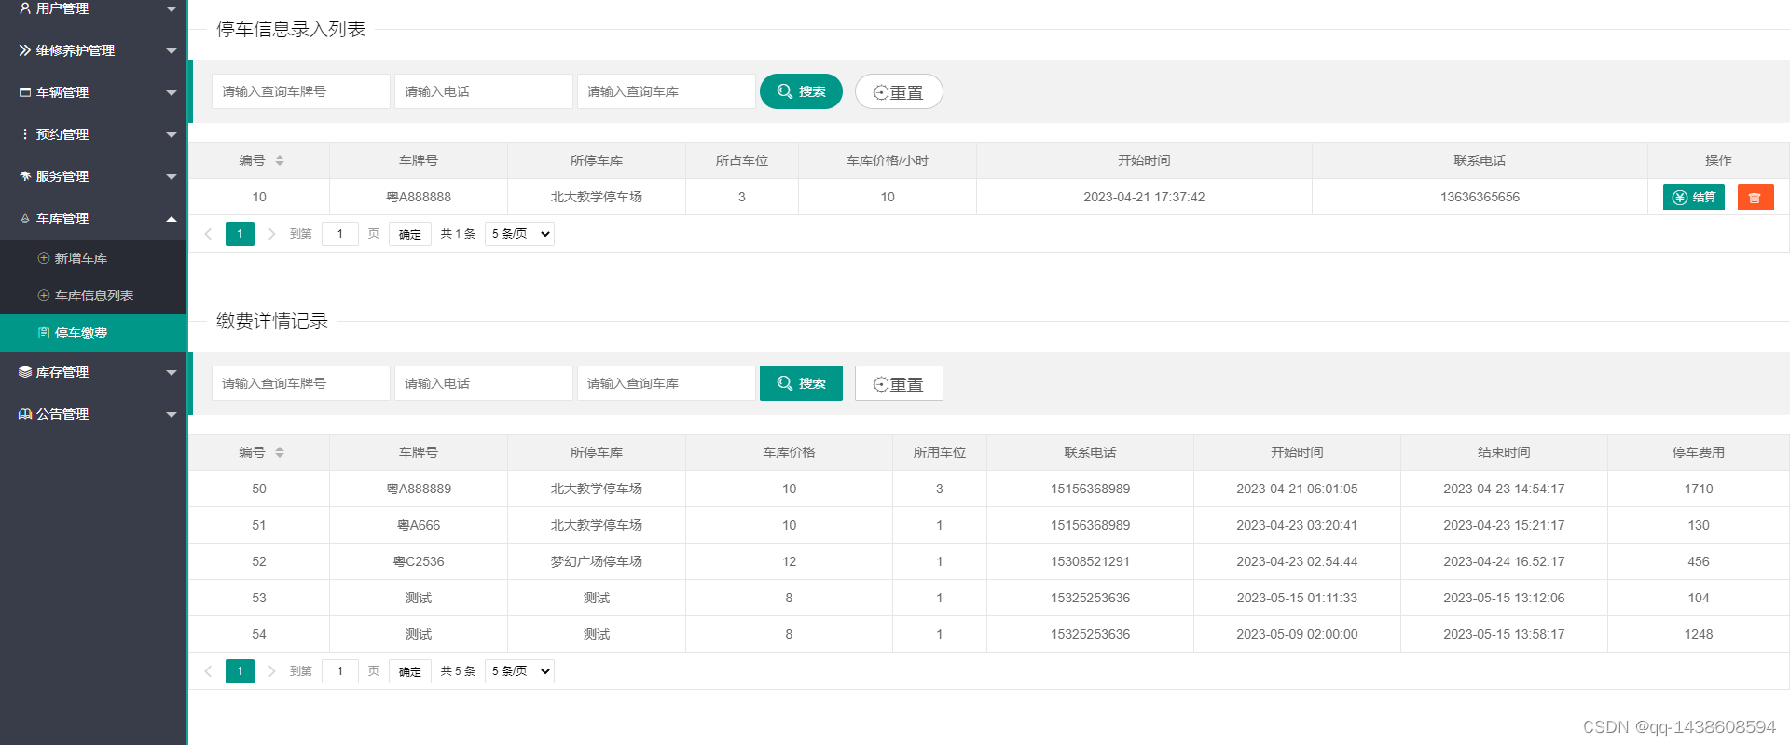Click the plus icon beside 新增车库
This screenshot has width=1790, height=745.
(x=44, y=258)
